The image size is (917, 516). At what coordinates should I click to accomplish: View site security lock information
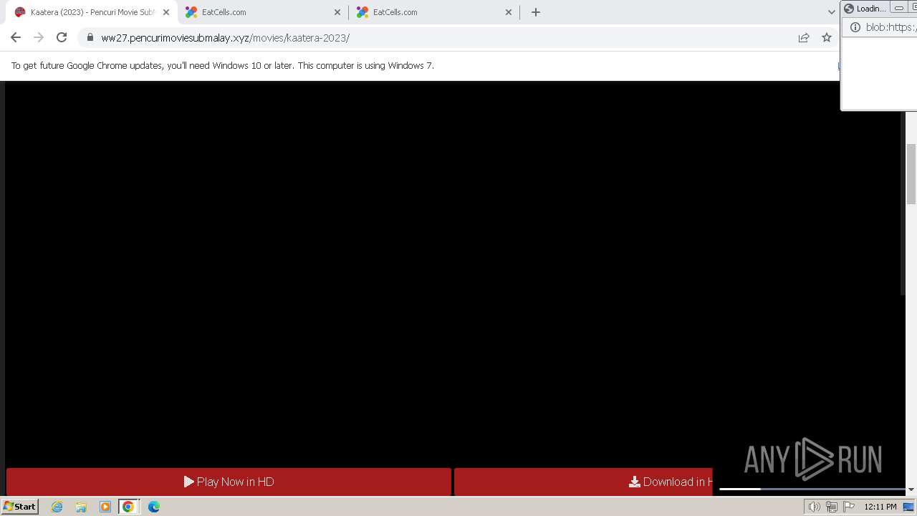click(x=90, y=37)
